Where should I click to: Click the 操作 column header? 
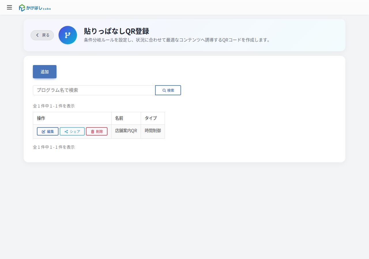pyautogui.click(x=72, y=118)
